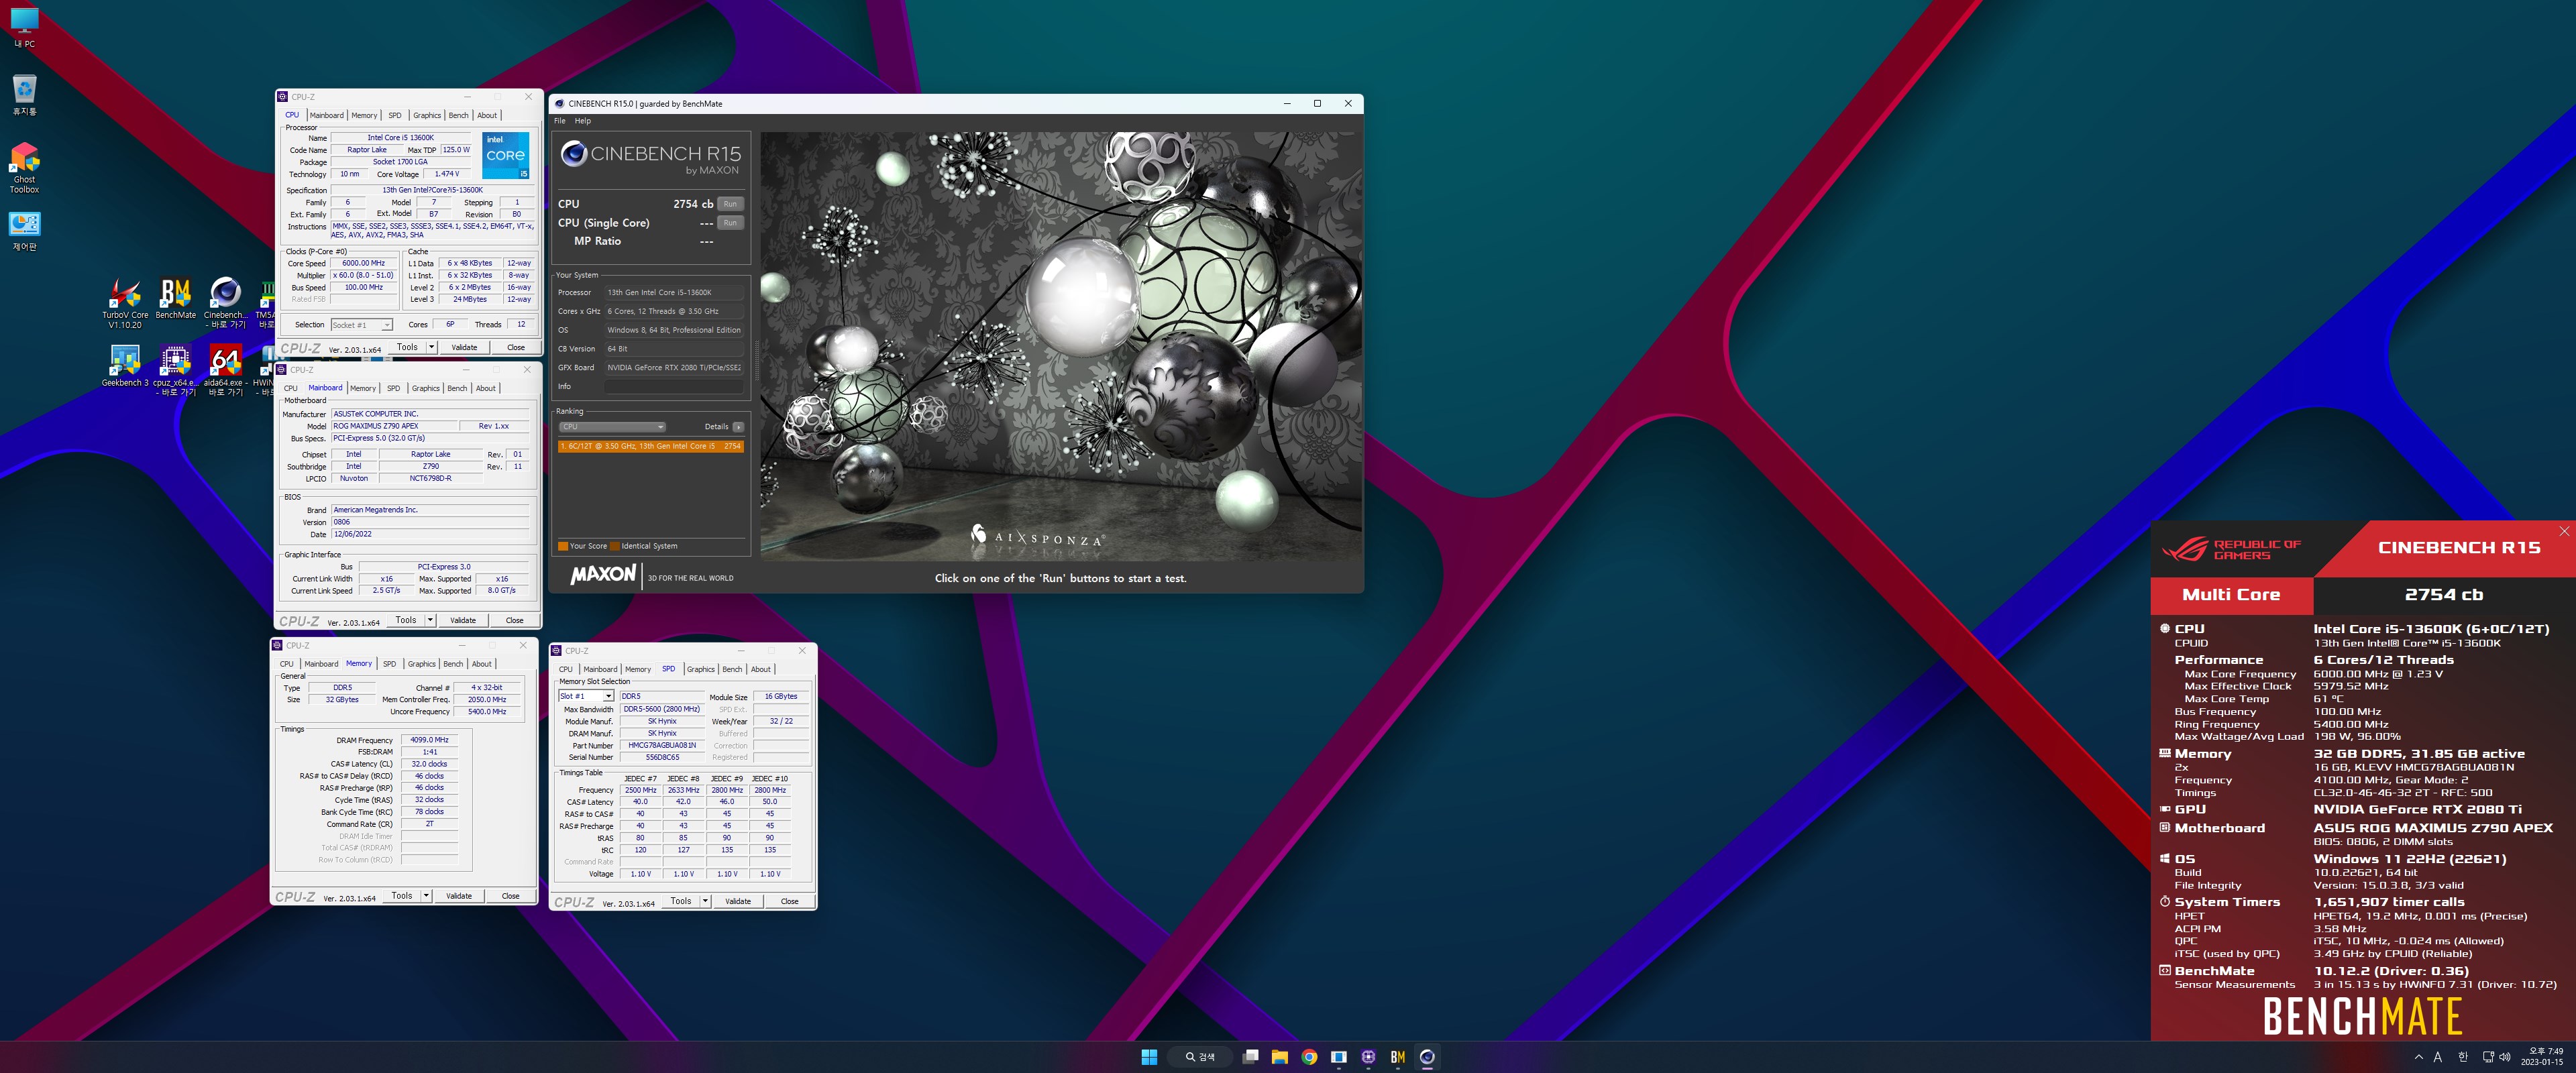Screen dimensions: 2576x1073
Task: Switch to Mainboard tab in top CPU-Z window
Action: click(327, 115)
